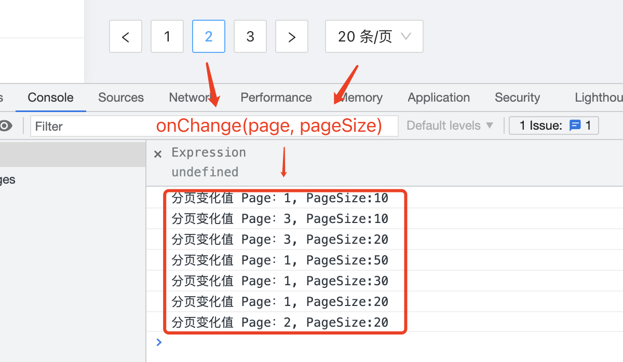Image resolution: width=623 pixels, height=362 pixels.
Task: Select page 2 in pagination
Action: (209, 36)
